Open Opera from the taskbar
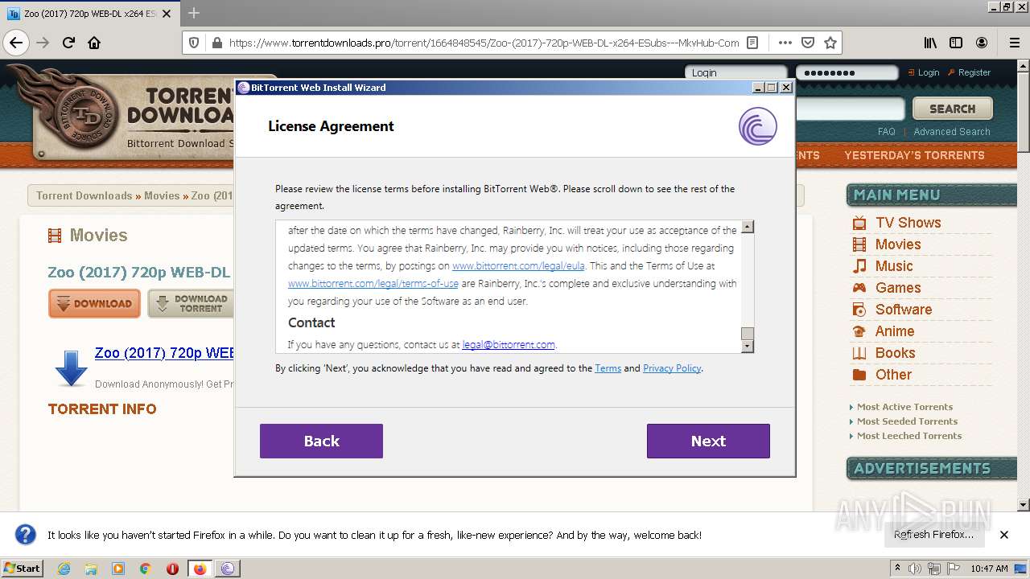Image resolution: width=1030 pixels, height=579 pixels. coord(172,569)
